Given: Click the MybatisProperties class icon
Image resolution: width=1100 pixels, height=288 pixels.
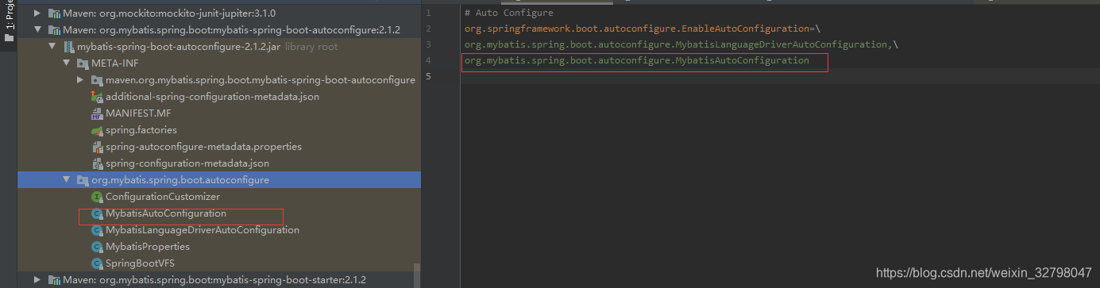Looking at the screenshot, I should coord(97,247).
